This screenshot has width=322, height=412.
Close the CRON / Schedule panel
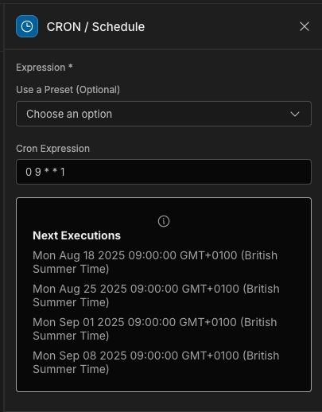(x=305, y=26)
